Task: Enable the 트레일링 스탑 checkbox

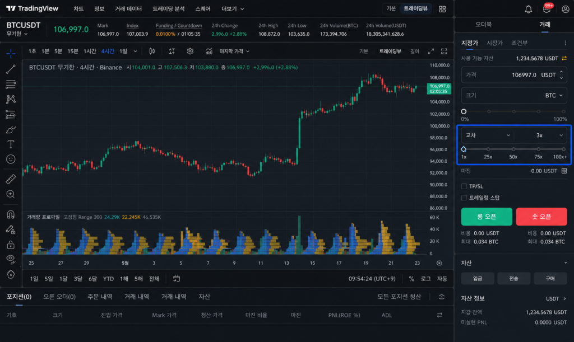Action: point(464,198)
